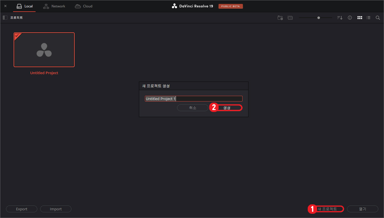Click the project name input field
Image resolution: width=384 pixels, height=218 pixels.
pyautogui.click(x=194, y=99)
